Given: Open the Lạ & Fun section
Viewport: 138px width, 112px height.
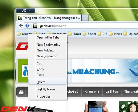Looking at the screenshot, I should [112, 92].
